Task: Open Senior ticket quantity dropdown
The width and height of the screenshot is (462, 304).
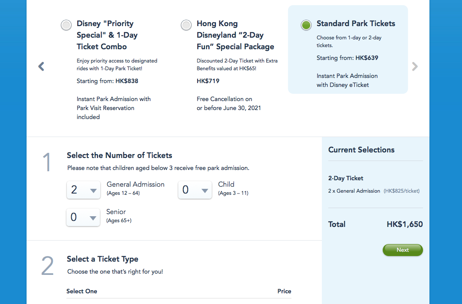Action: coord(84,218)
